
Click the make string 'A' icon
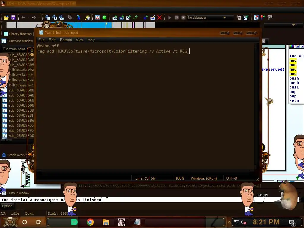(x=128, y=18)
